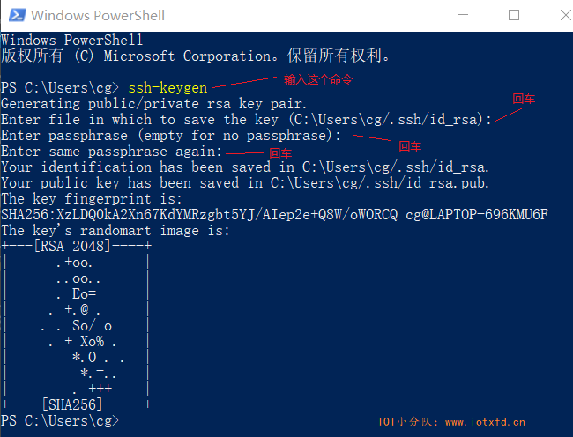Click the PowerShell icon in title bar
Viewport: 573px width, 437px height.
tap(17, 15)
